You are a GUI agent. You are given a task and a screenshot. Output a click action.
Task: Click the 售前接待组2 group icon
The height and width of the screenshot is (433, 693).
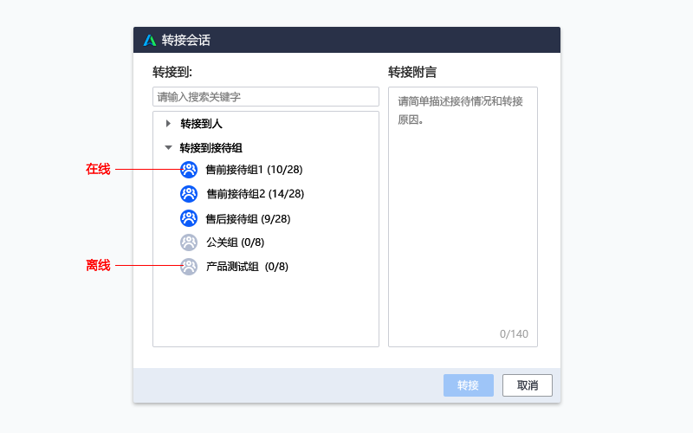[189, 193]
